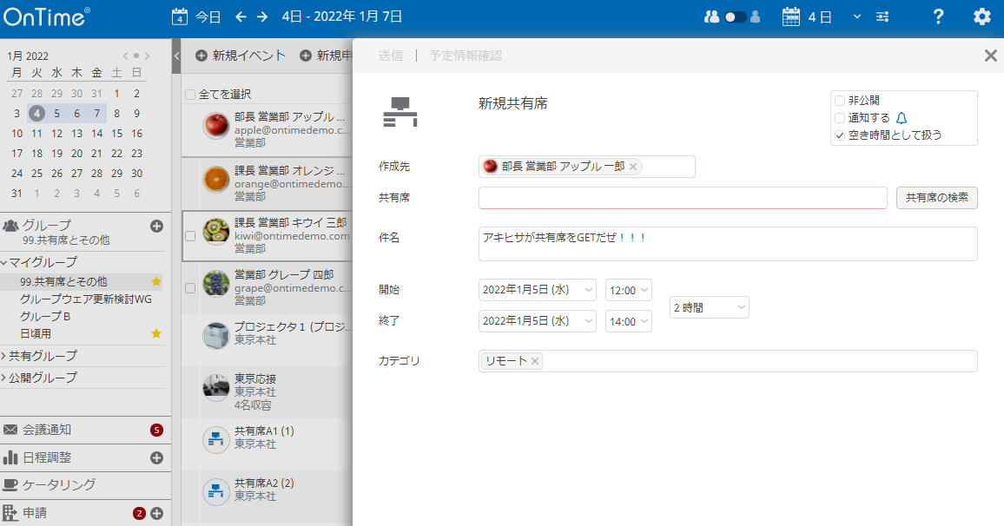Viewport: 1004px width, 526px height.
Task: Select January 13 in mini calendar
Action: pyautogui.click(x=76, y=133)
